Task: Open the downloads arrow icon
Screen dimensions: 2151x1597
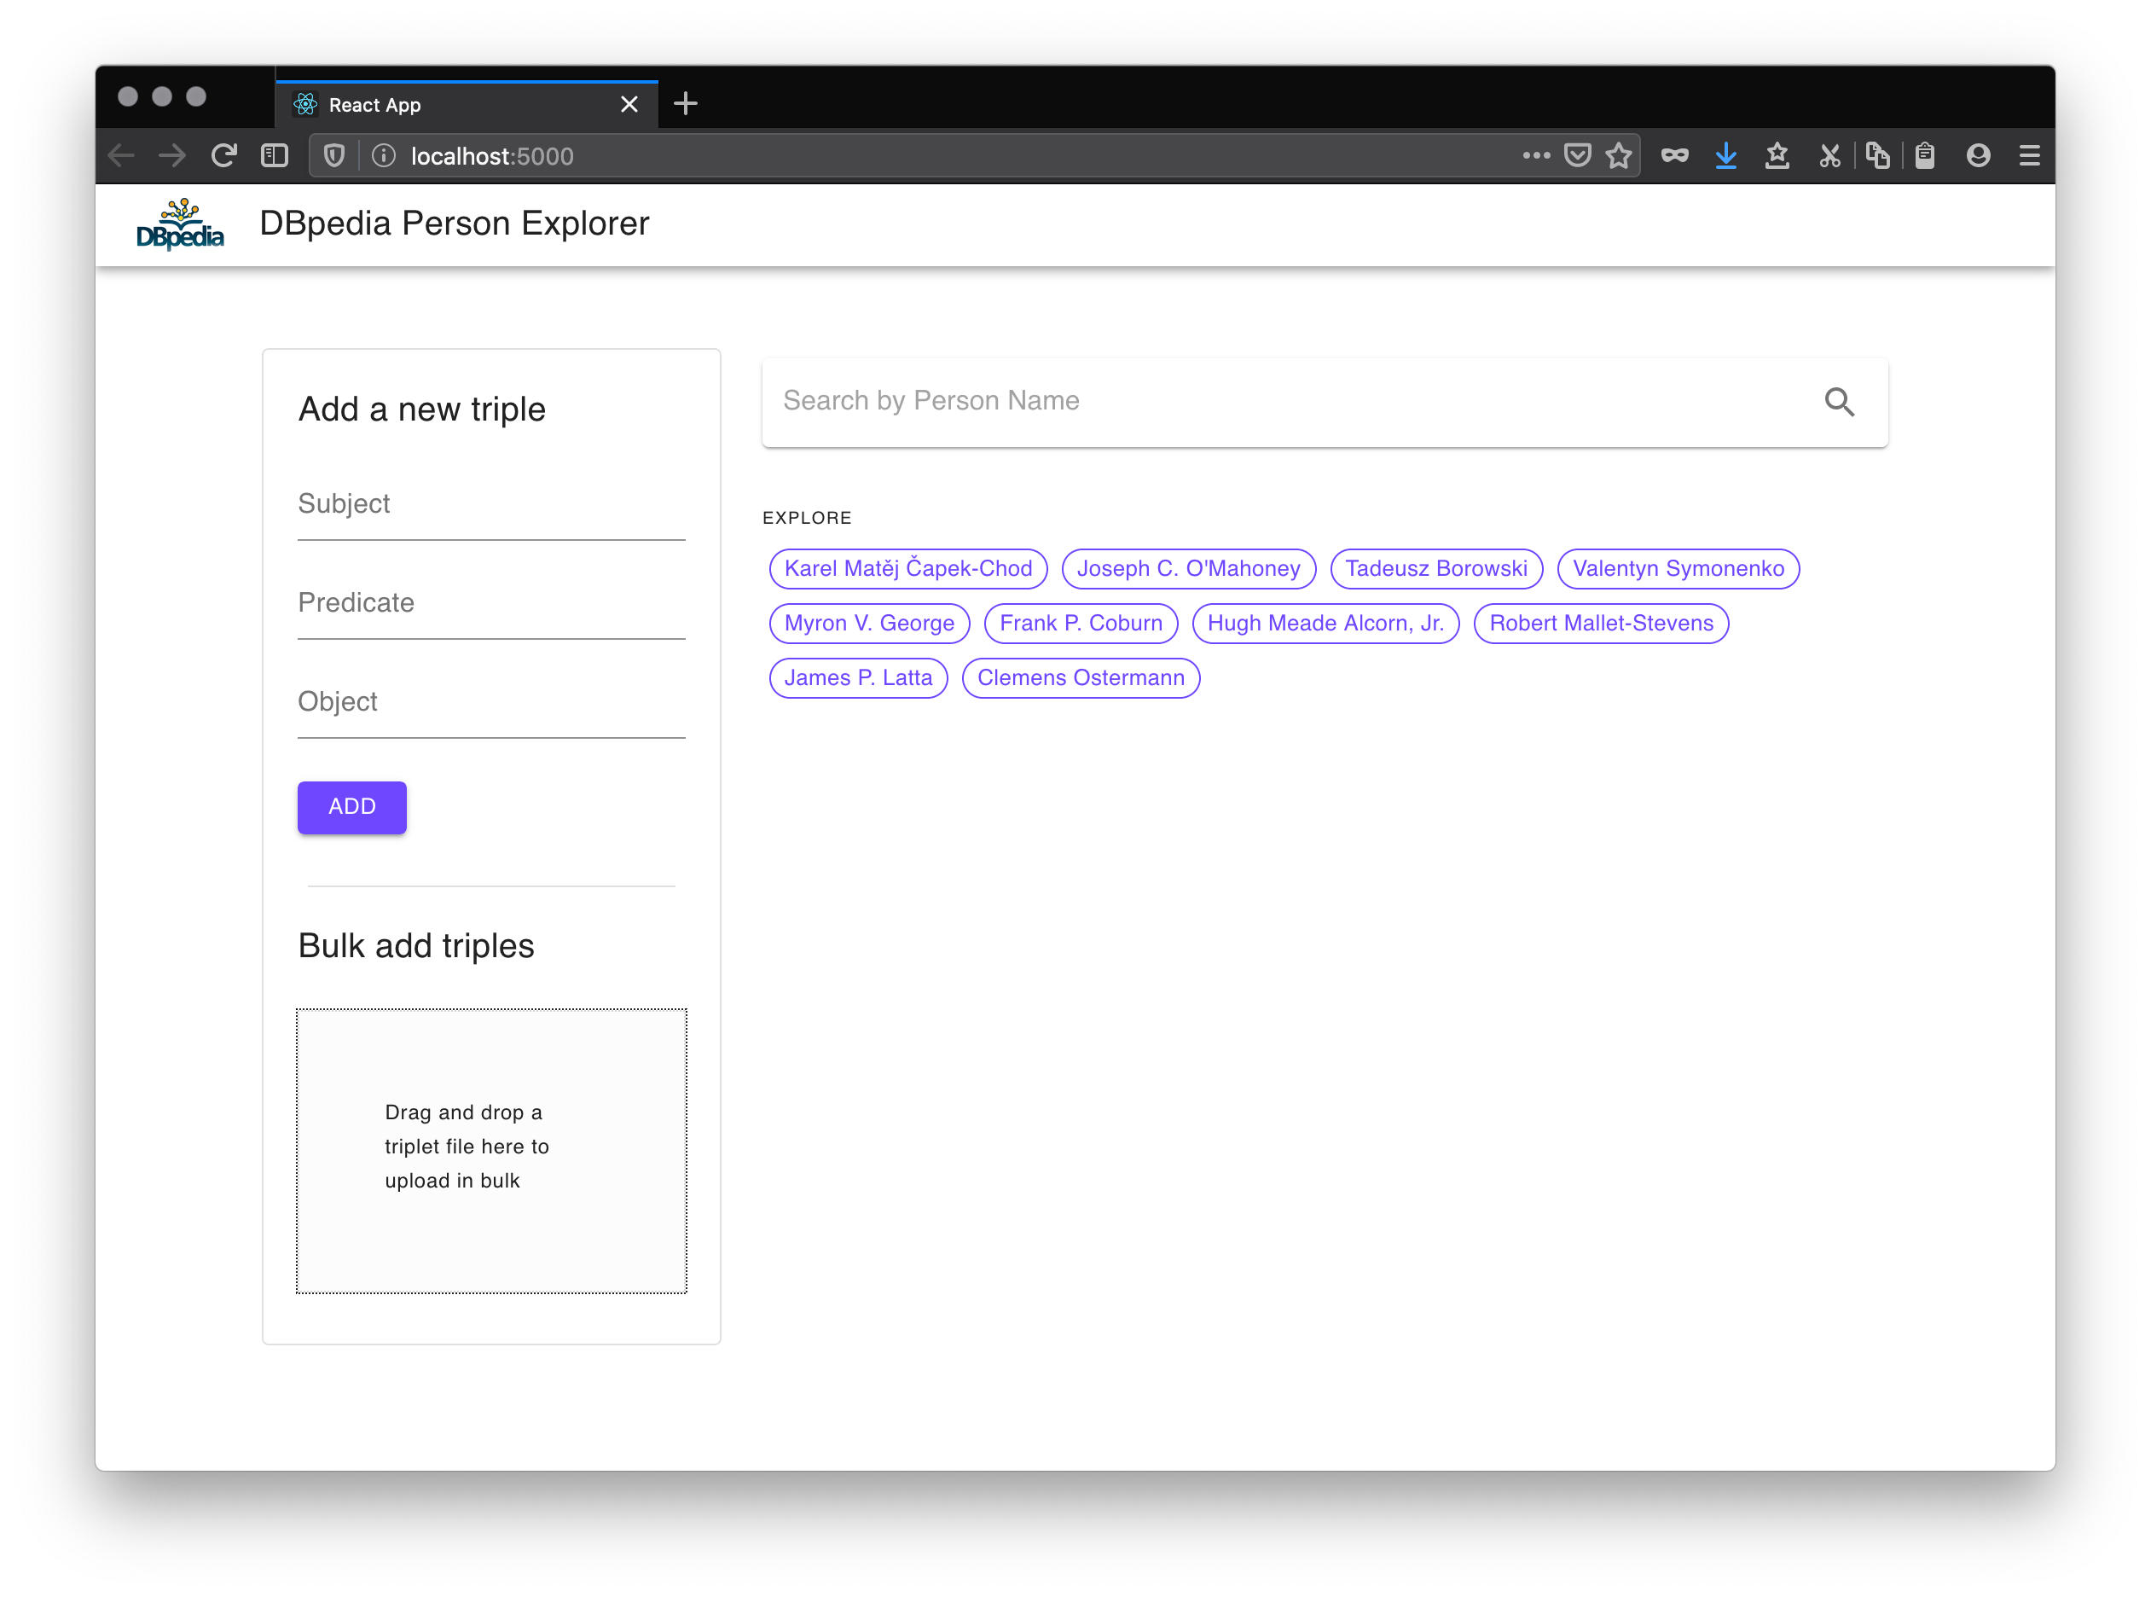Action: [x=1725, y=155]
